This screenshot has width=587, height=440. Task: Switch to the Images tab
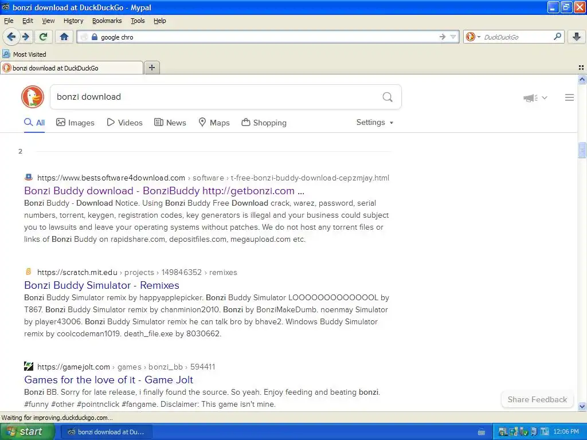(75, 123)
